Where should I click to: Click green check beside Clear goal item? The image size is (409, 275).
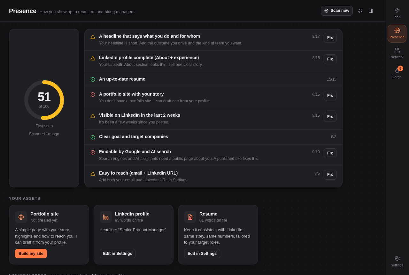tap(93, 137)
